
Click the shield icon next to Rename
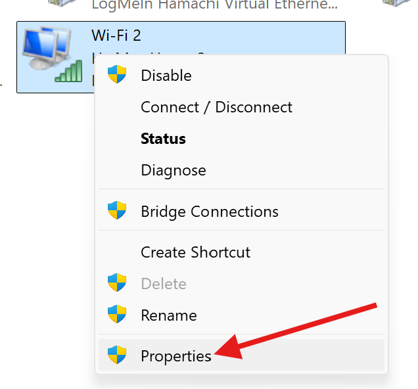coord(117,315)
